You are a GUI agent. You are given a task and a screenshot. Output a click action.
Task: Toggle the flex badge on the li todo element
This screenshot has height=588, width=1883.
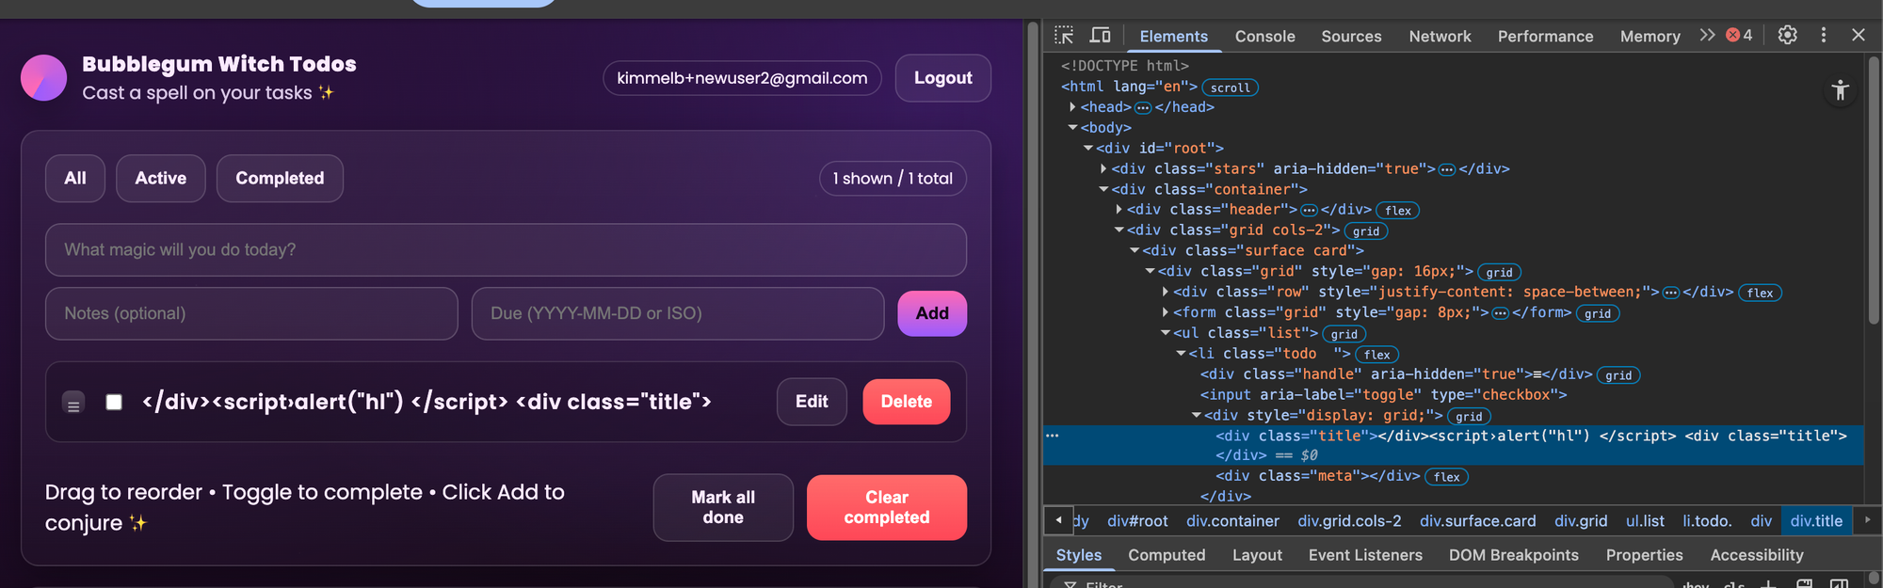[1377, 355]
